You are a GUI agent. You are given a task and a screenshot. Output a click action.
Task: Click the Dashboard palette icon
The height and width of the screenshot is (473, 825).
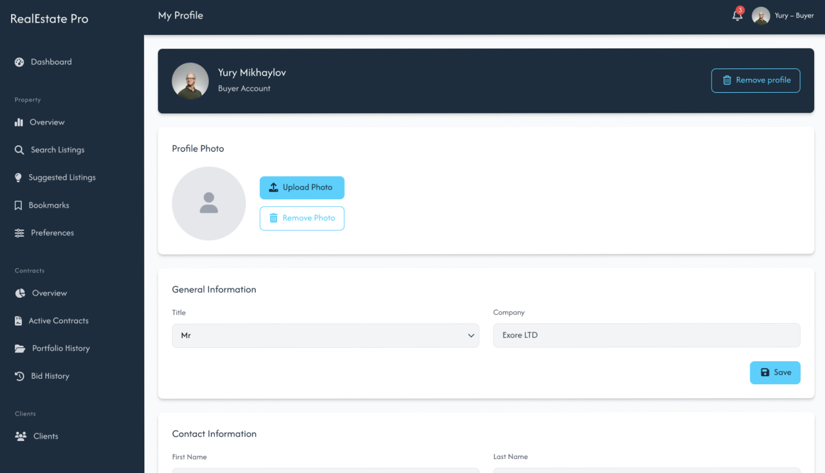(x=19, y=62)
